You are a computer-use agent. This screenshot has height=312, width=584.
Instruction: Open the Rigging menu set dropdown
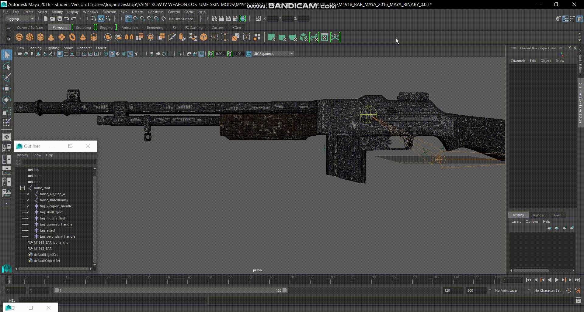click(20, 19)
